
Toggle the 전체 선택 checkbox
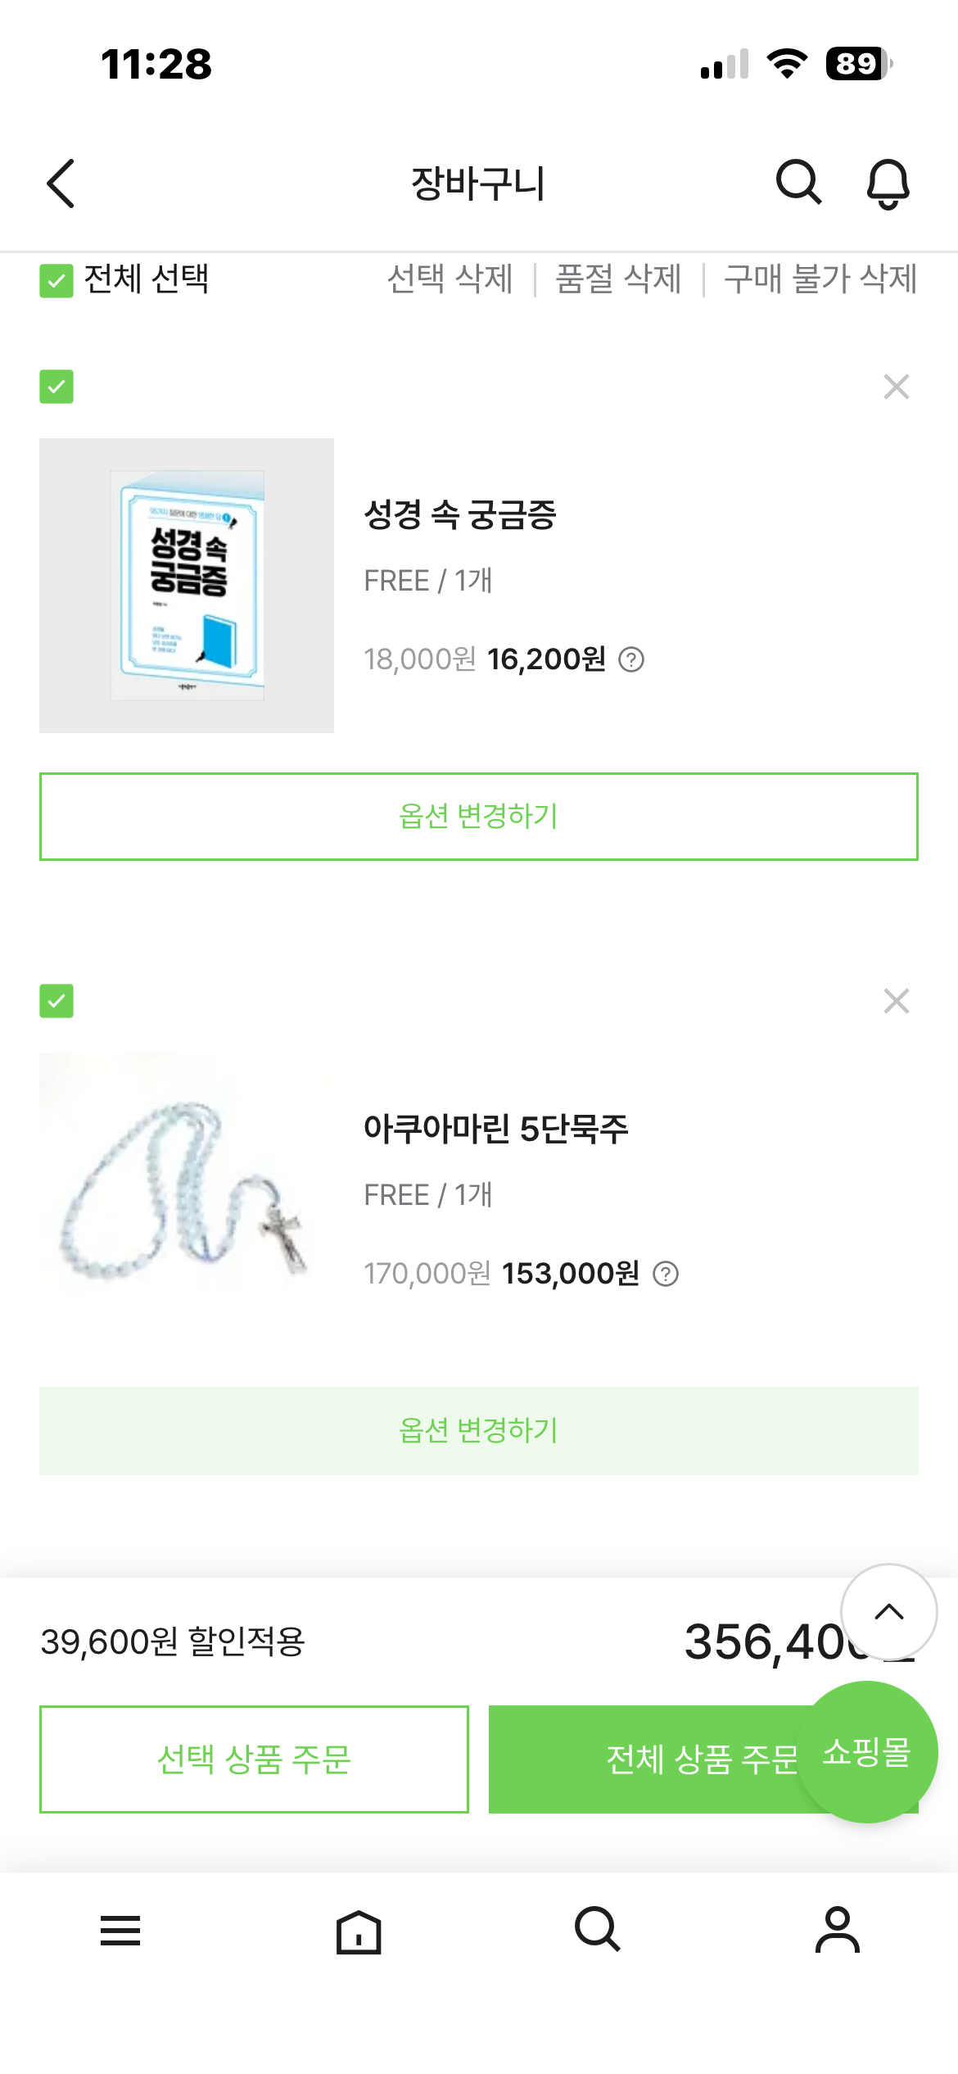click(x=56, y=280)
